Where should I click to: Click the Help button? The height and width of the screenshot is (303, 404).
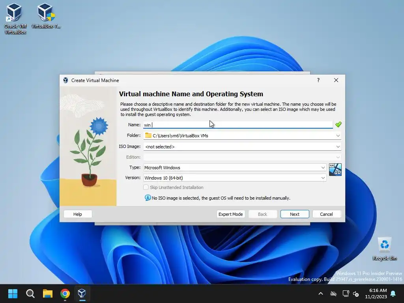[x=78, y=214]
